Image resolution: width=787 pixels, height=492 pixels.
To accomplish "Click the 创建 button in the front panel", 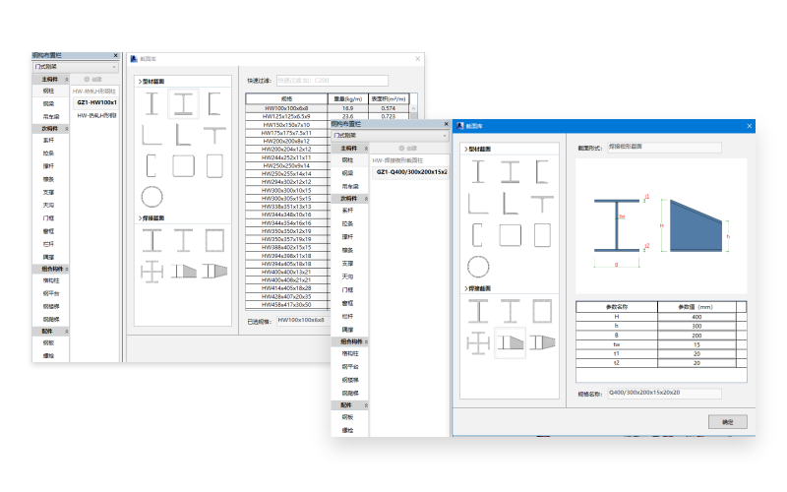I will pyautogui.click(x=408, y=149).
